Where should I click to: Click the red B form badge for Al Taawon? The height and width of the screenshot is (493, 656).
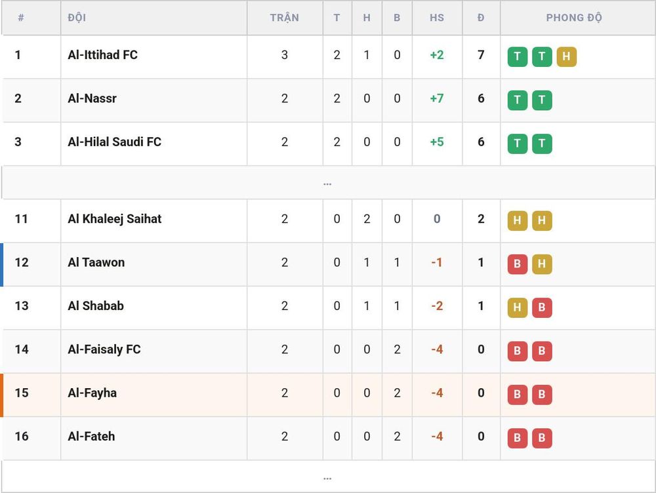[517, 264]
